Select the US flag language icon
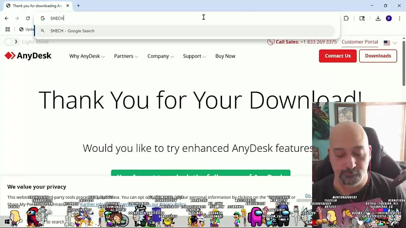This screenshot has width=406, height=228. [x=387, y=42]
